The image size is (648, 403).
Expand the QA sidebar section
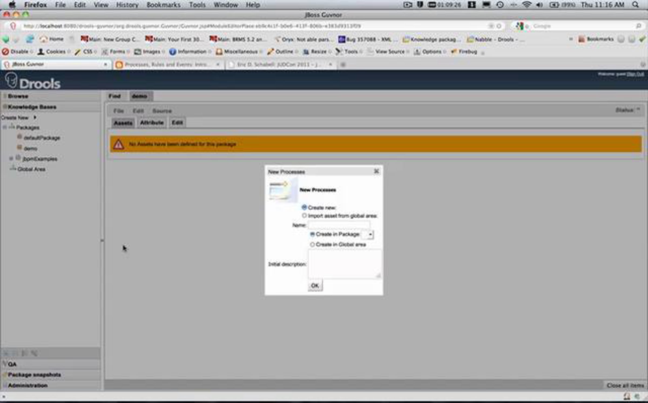(51, 364)
